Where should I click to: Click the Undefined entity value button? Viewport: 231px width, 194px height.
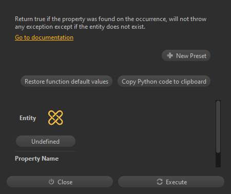[46, 141]
